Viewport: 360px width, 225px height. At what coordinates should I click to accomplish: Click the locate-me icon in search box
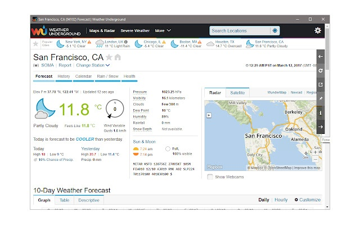tap(274, 30)
